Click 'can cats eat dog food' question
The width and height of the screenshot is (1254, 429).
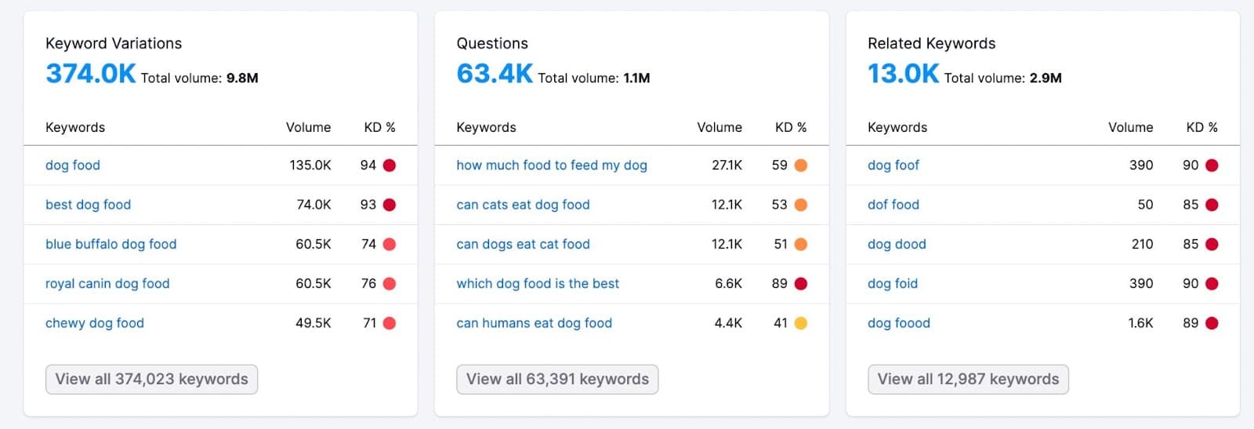tap(523, 205)
